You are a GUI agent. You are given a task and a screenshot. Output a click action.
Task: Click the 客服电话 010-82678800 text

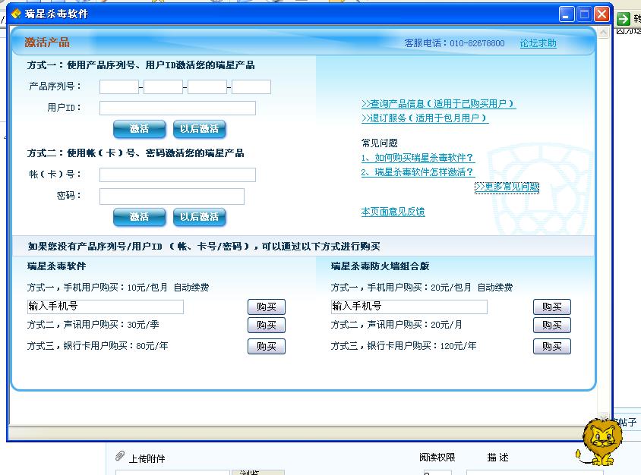455,43
